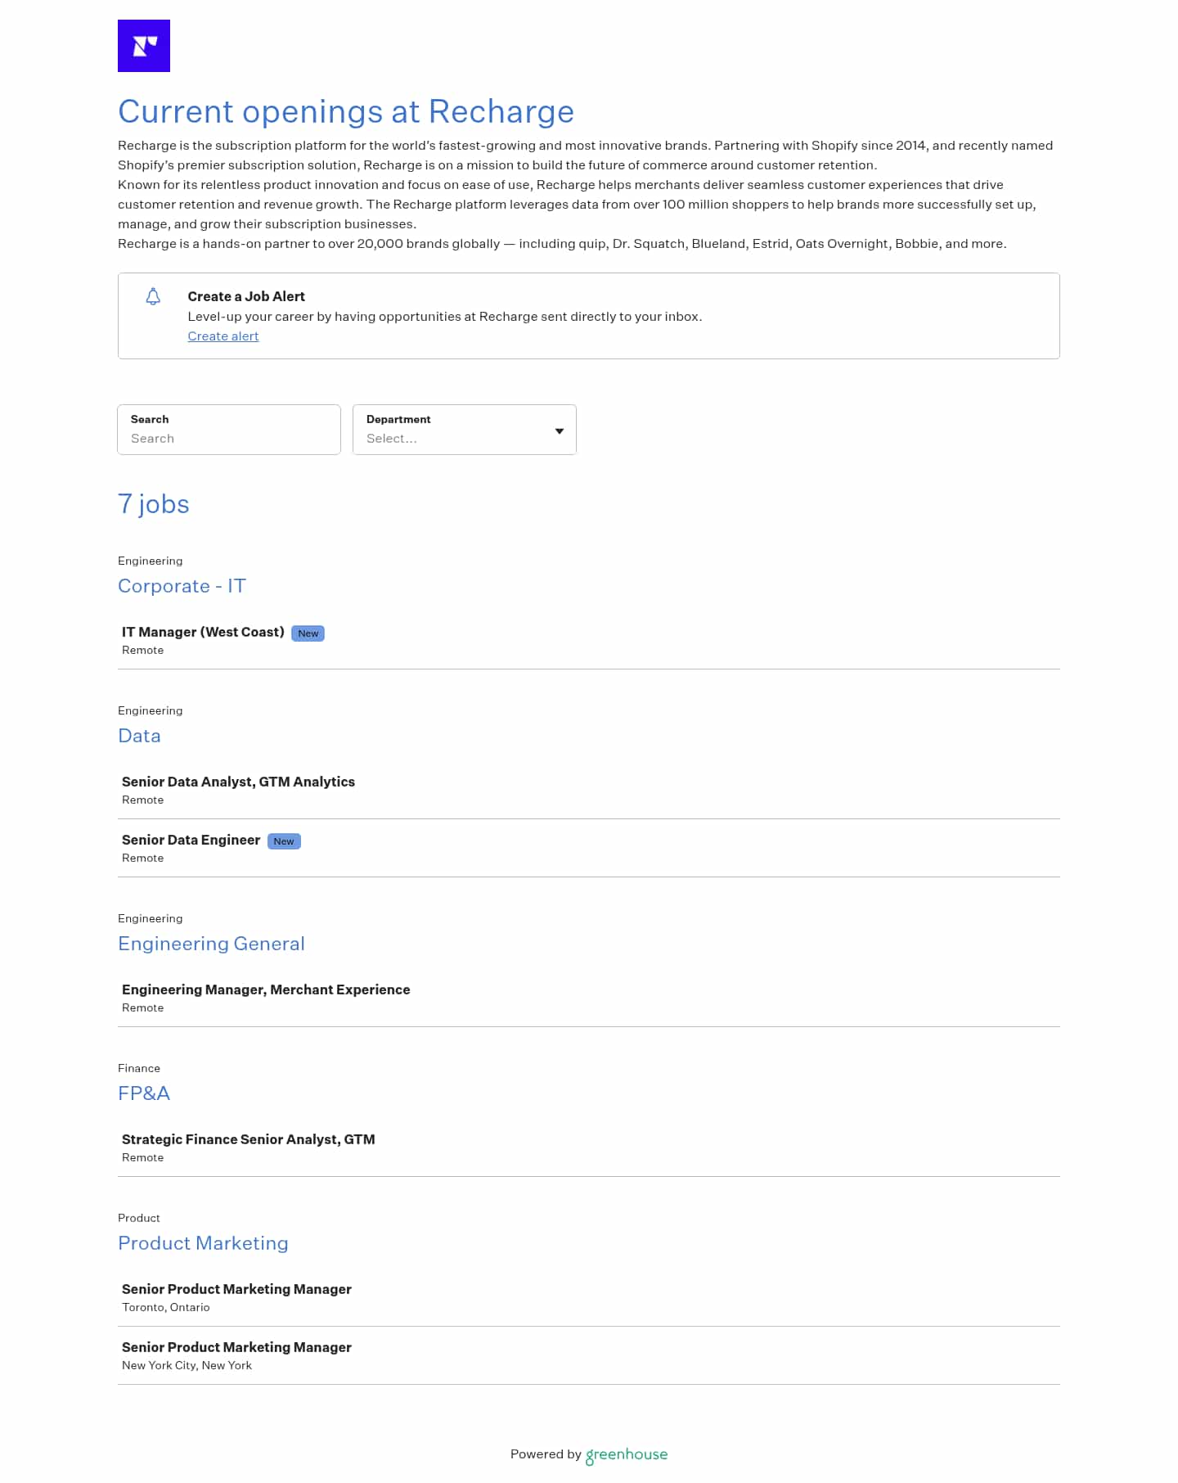Viewport: 1178px width, 1483px height.
Task: Click the greenhouse logo in footer
Action: 627,1454
